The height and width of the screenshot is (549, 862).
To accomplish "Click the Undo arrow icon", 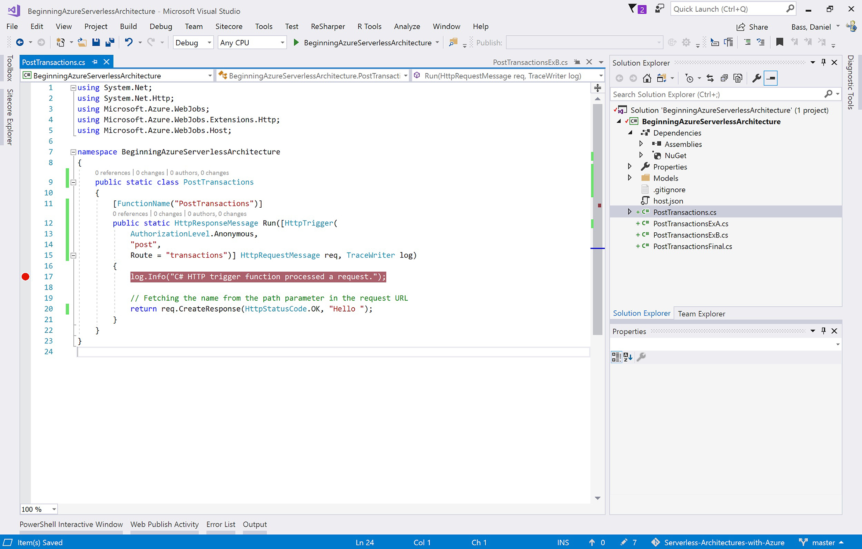I will 128,42.
